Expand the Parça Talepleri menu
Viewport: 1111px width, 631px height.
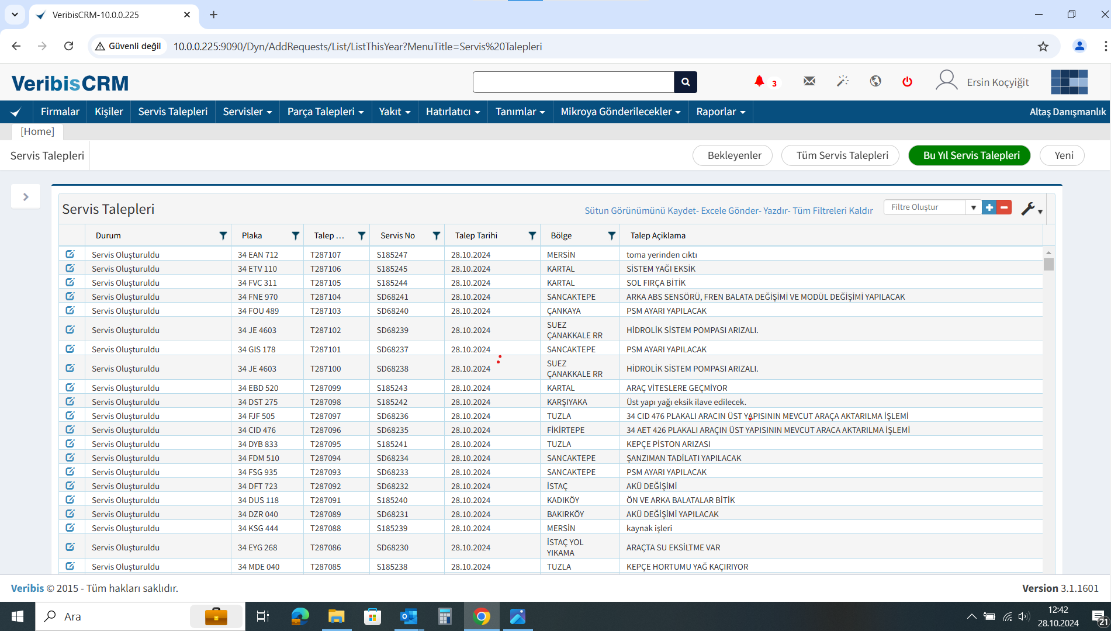[x=326, y=112]
